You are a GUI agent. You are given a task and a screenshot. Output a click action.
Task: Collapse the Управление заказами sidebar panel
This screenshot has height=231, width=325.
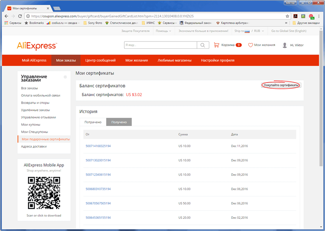[65, 77]
